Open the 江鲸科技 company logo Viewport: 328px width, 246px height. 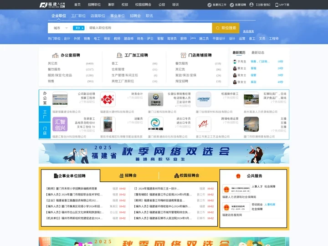pyautogui.click(x=156, y=99)
